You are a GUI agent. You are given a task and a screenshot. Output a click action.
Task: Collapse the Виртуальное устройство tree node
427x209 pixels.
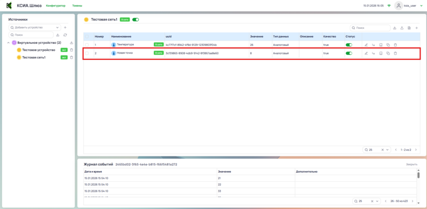(9, 43)
